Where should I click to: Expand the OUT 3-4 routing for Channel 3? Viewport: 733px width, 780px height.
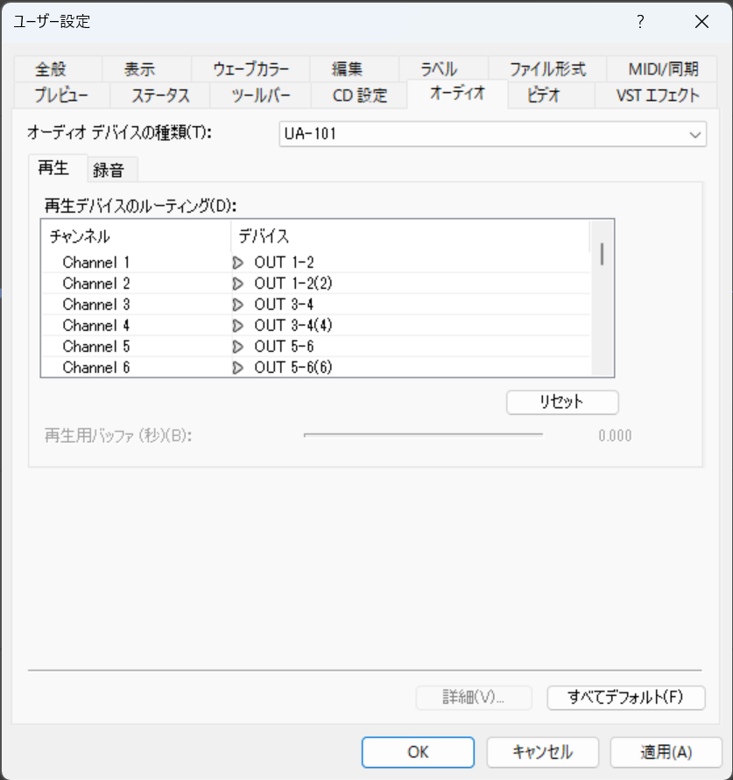tap(236, 304)
